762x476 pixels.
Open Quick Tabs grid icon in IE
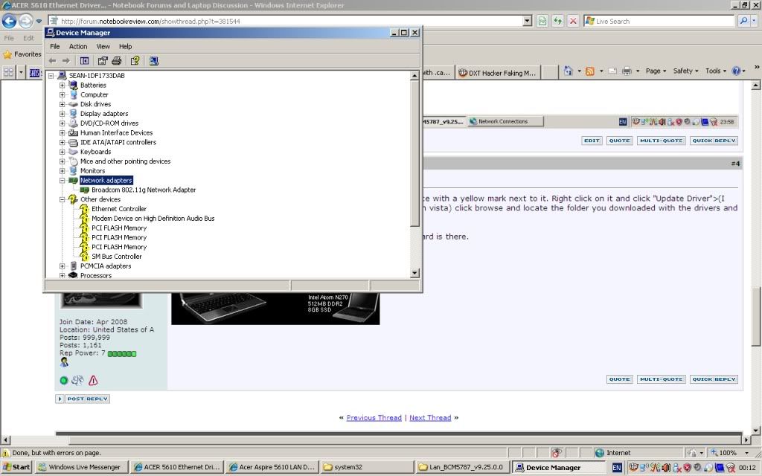pos(9,73)
